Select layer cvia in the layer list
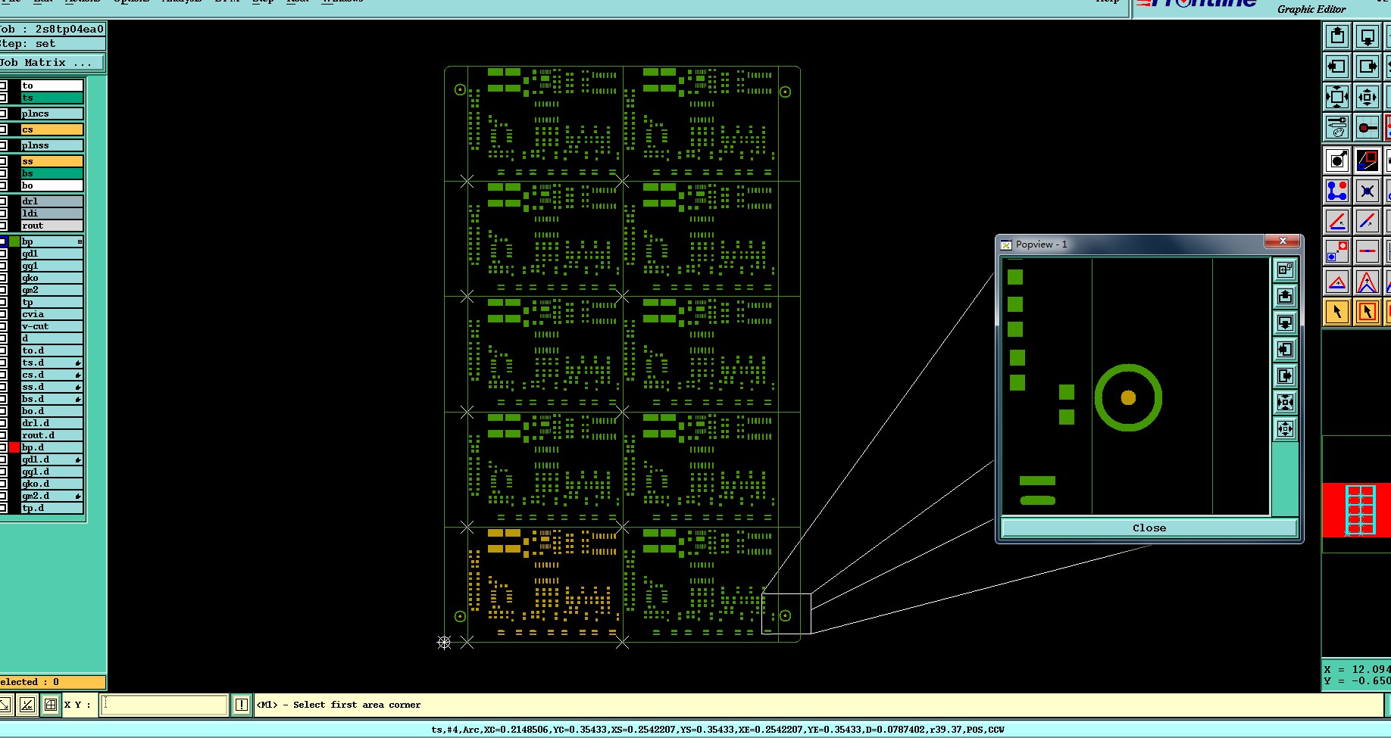 52,314
